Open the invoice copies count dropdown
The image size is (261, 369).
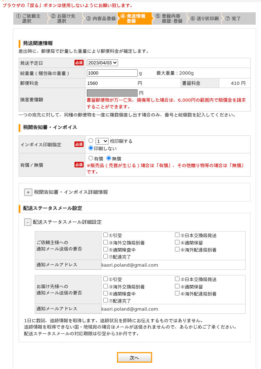(102, 140)
